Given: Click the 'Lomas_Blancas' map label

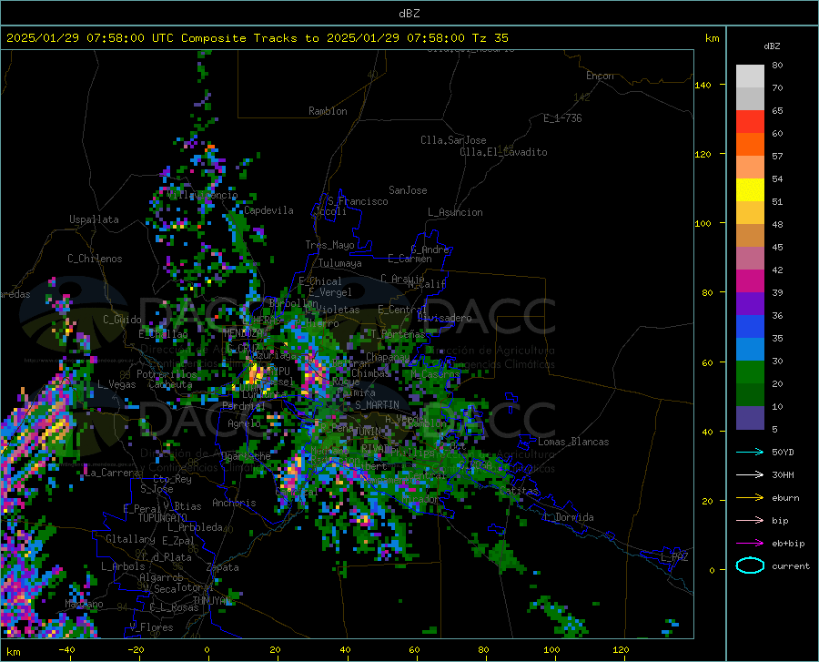Looking at the screenshot, I should [x=573, y=442].
